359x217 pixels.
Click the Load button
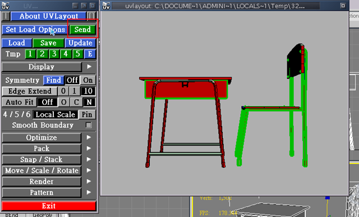17,43
